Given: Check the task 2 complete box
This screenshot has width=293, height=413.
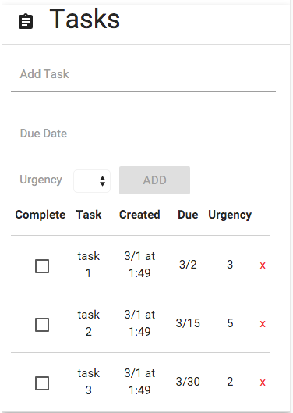Looking at the screenshot, I should pyautogui.click(x=42, y=325).
